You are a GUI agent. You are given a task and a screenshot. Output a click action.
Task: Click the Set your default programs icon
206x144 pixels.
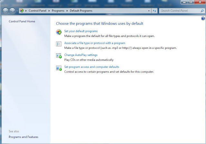tap(59, 32)
